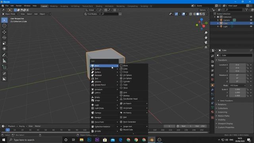Open the Render properties tab icon
This screenshot has height=143, width=254.
212,62
